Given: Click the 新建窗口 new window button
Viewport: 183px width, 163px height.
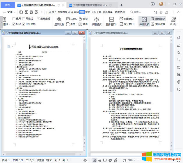Looking at the screenshot, I should tap(127, 19).
